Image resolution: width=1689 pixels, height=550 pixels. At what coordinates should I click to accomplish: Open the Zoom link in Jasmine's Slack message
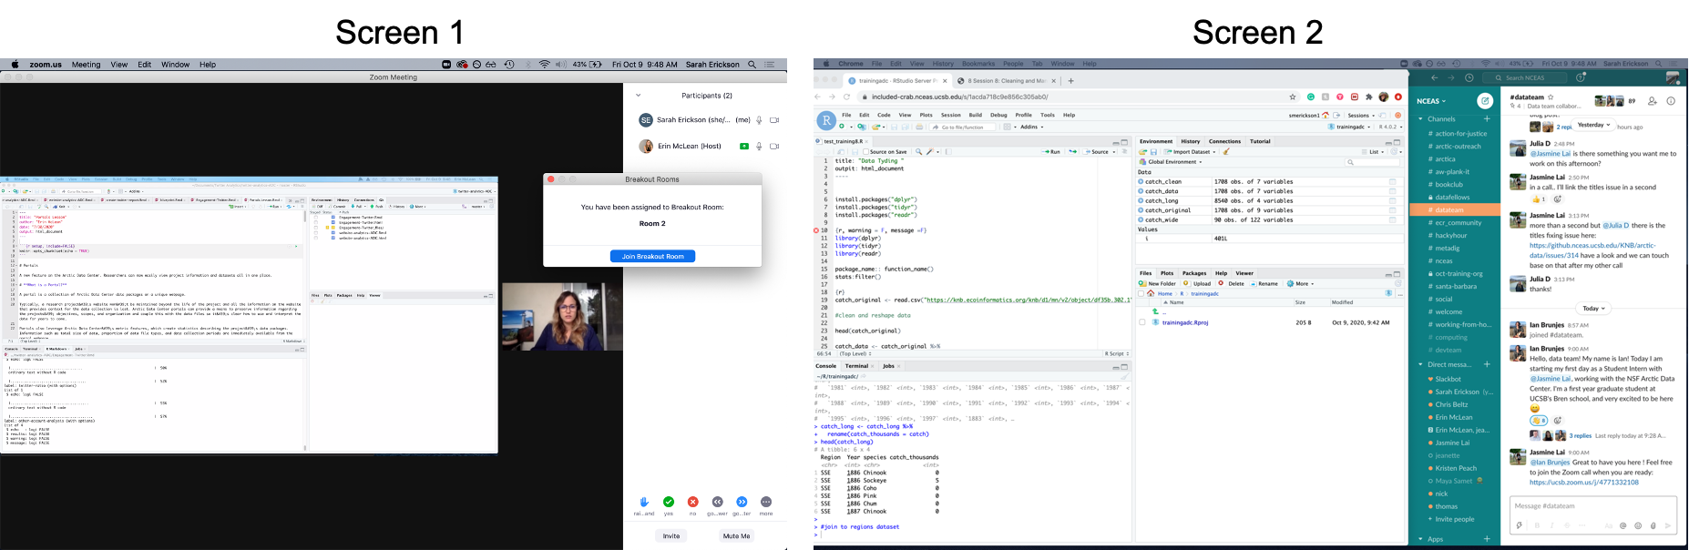[x=1584, y=483]
